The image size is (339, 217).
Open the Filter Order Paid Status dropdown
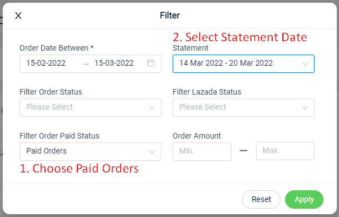(90, 151)
